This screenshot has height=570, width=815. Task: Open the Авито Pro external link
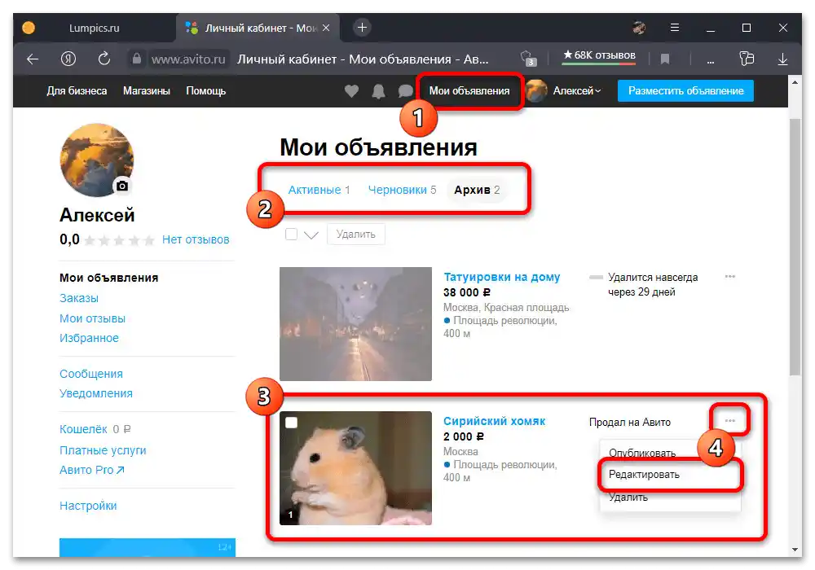pyautogui.click(x=91, y=470)
